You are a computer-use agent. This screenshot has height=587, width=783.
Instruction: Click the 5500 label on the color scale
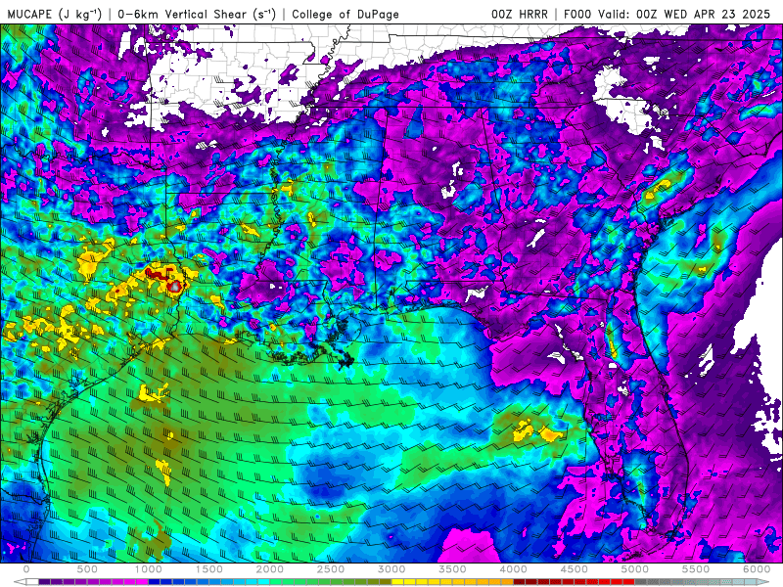[696, 569]
